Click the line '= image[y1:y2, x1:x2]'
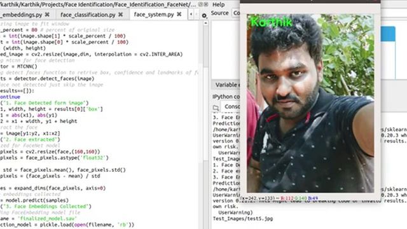 (30, 134)
